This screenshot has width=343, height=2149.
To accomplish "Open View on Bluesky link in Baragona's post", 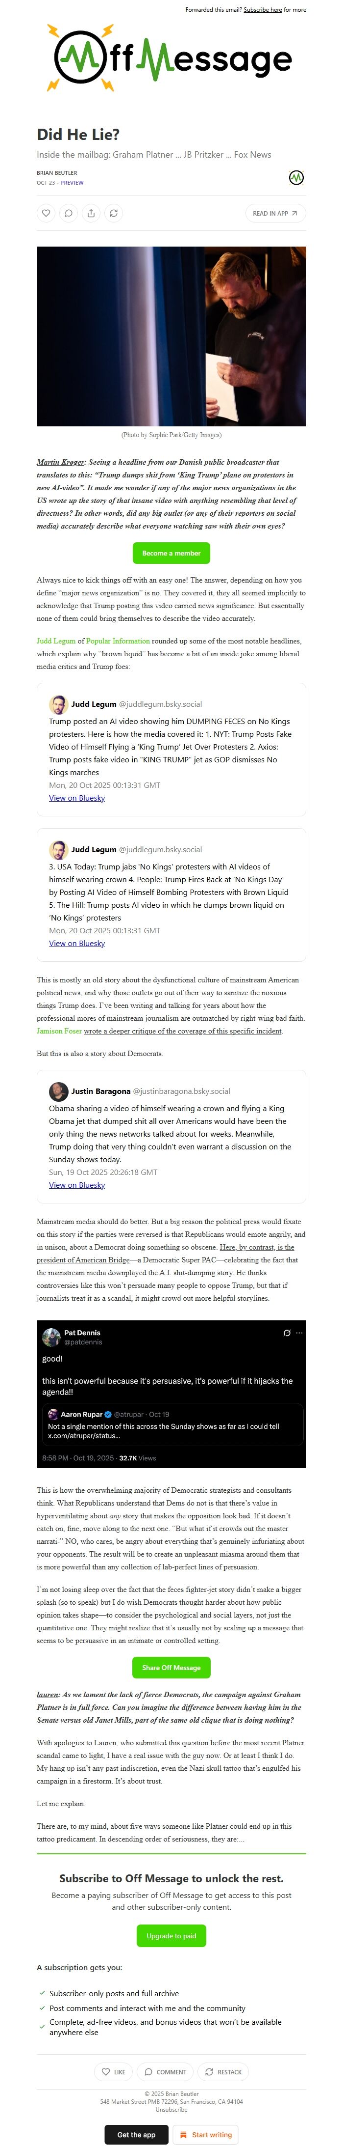I will click(76, 1185).
